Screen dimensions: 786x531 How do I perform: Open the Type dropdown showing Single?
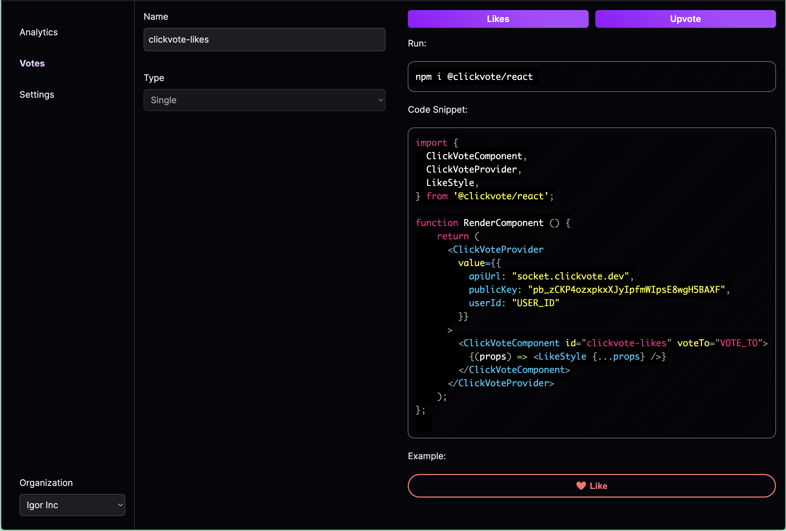coord(264,100)
